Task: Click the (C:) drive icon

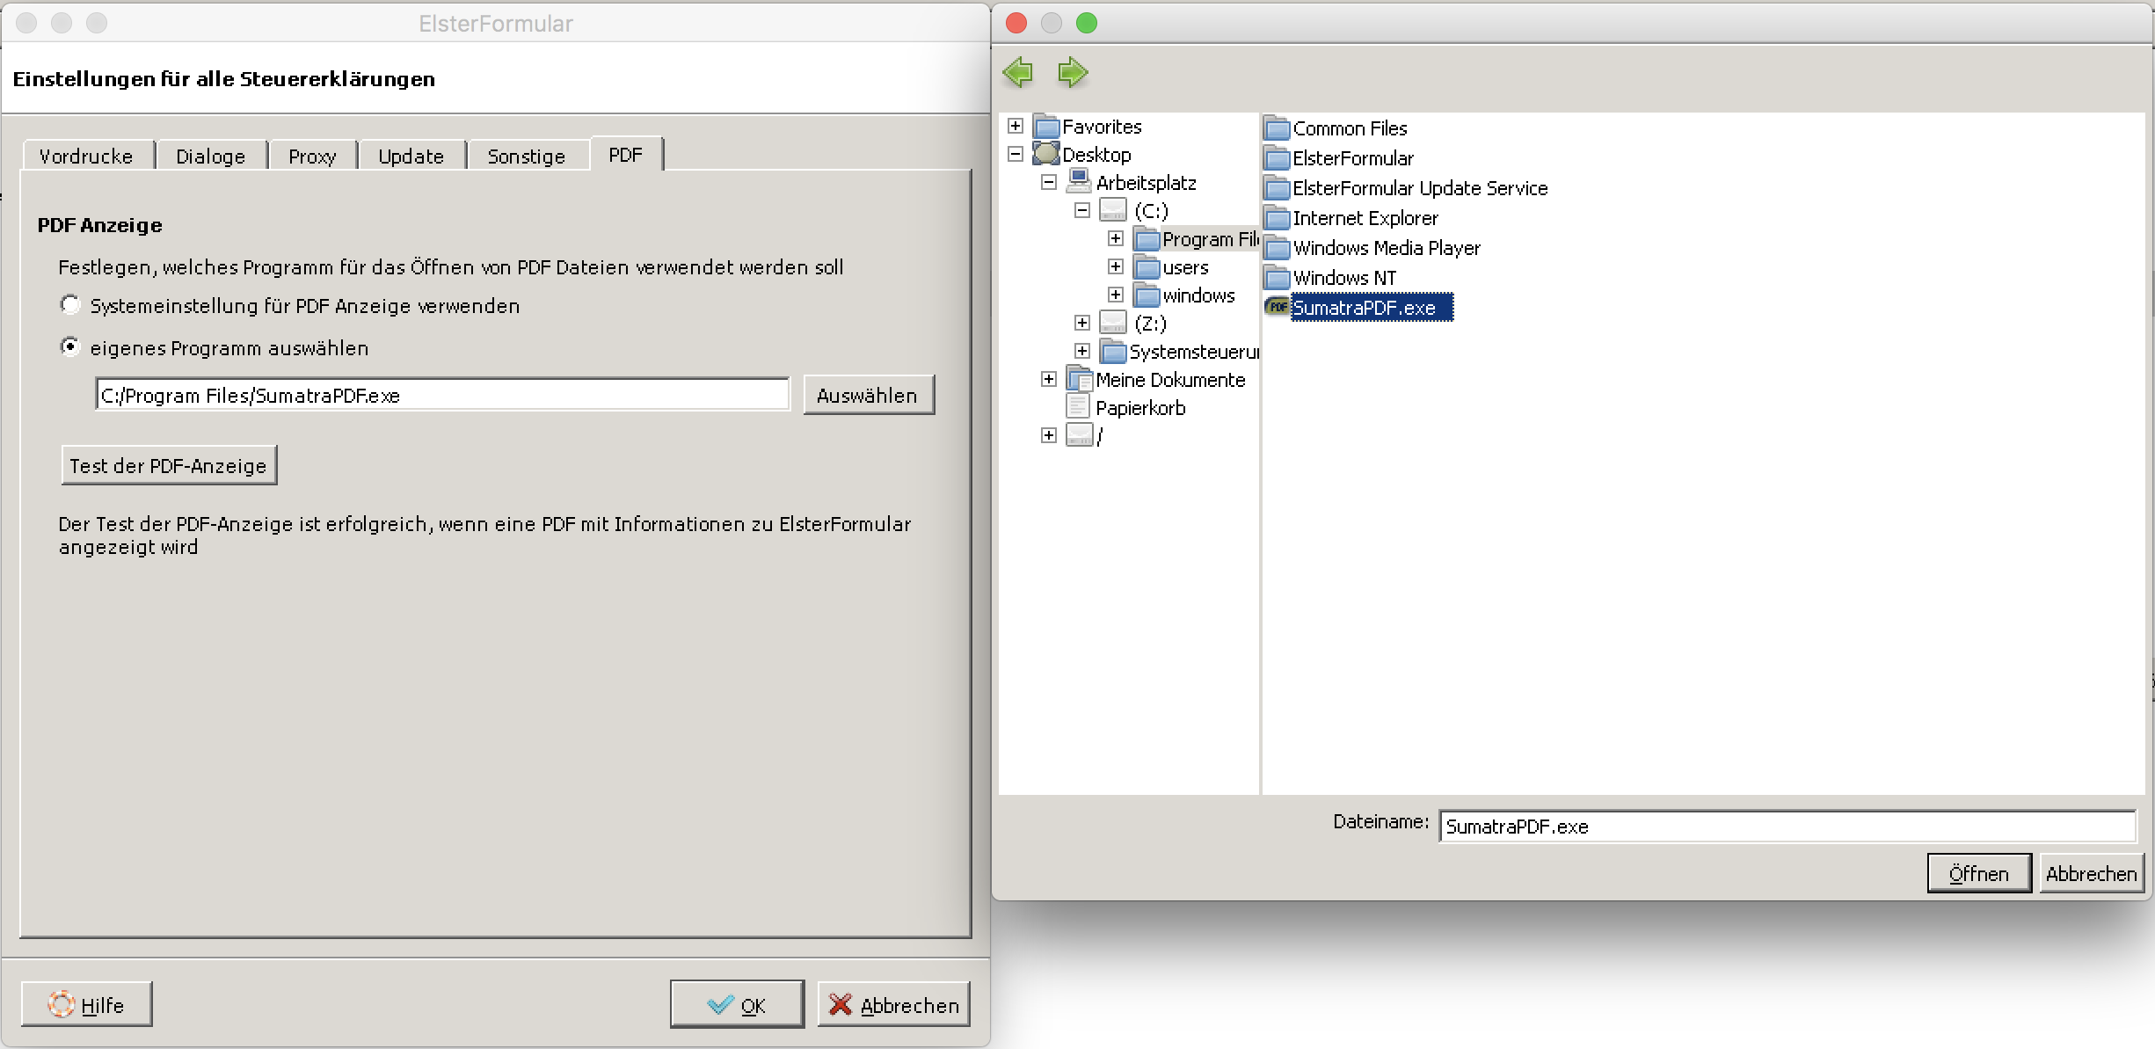Action: [1113, 210]
